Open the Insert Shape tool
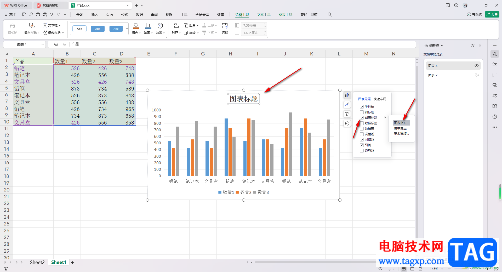Viewport: 502px width, 272px height. (x=32, y=29)
